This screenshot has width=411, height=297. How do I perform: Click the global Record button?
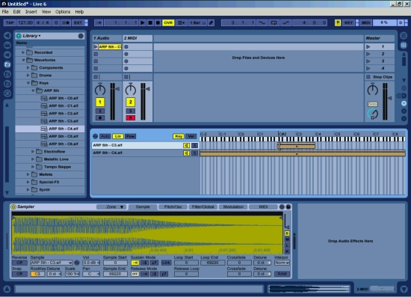pos(158,23)
